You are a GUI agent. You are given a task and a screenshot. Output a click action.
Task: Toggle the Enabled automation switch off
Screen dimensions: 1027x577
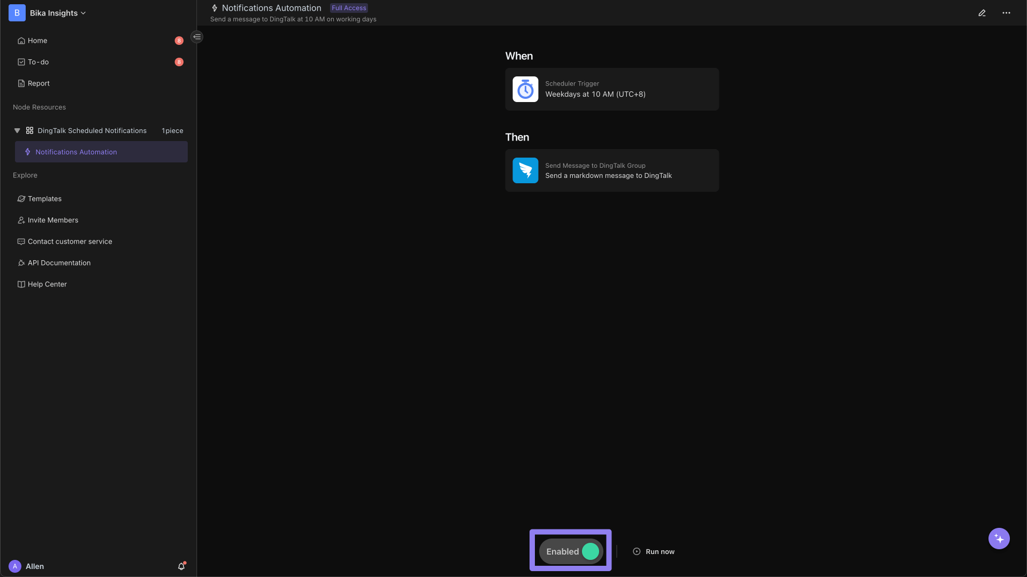[x=591, y=551]
